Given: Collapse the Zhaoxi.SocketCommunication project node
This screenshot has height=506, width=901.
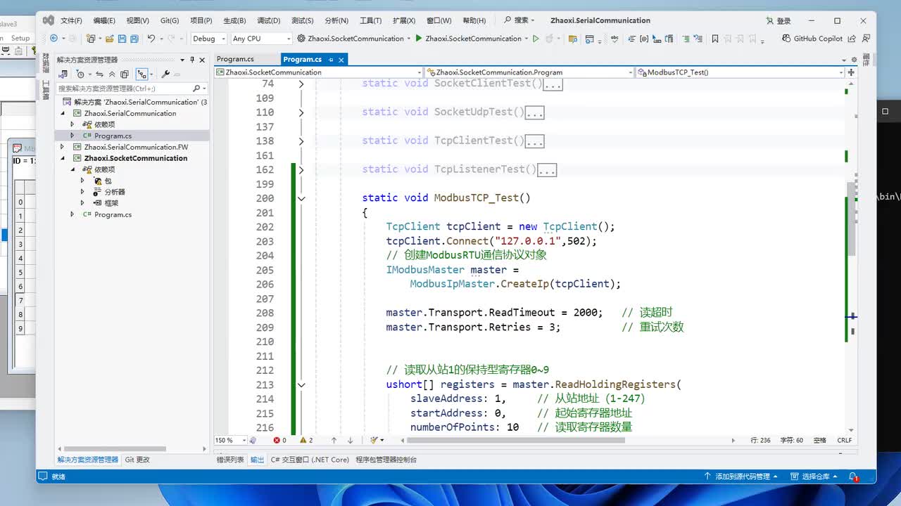Looking at the screenshot, I should coord(62,158).
